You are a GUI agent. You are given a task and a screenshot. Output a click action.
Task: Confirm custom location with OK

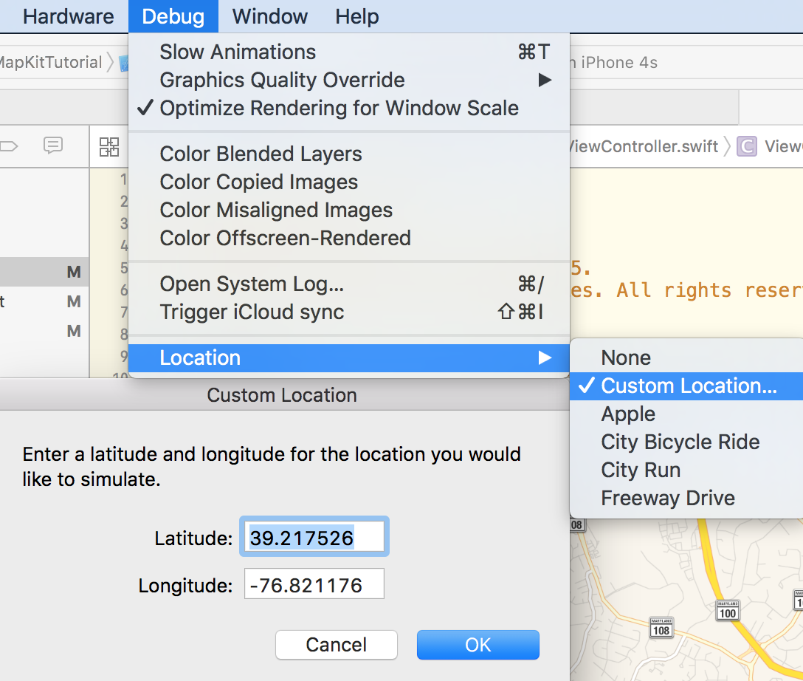click(478, 645)
